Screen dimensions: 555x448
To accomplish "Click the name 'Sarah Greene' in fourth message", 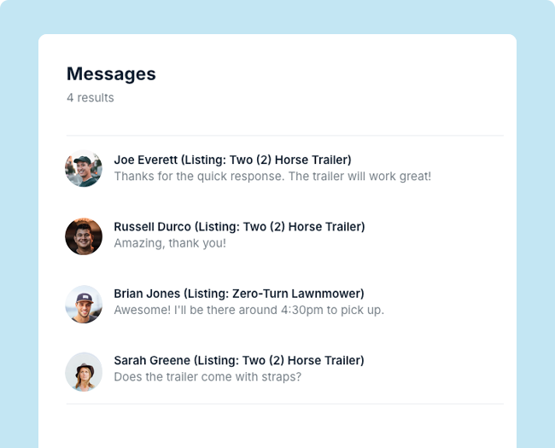I will [152, 361].
